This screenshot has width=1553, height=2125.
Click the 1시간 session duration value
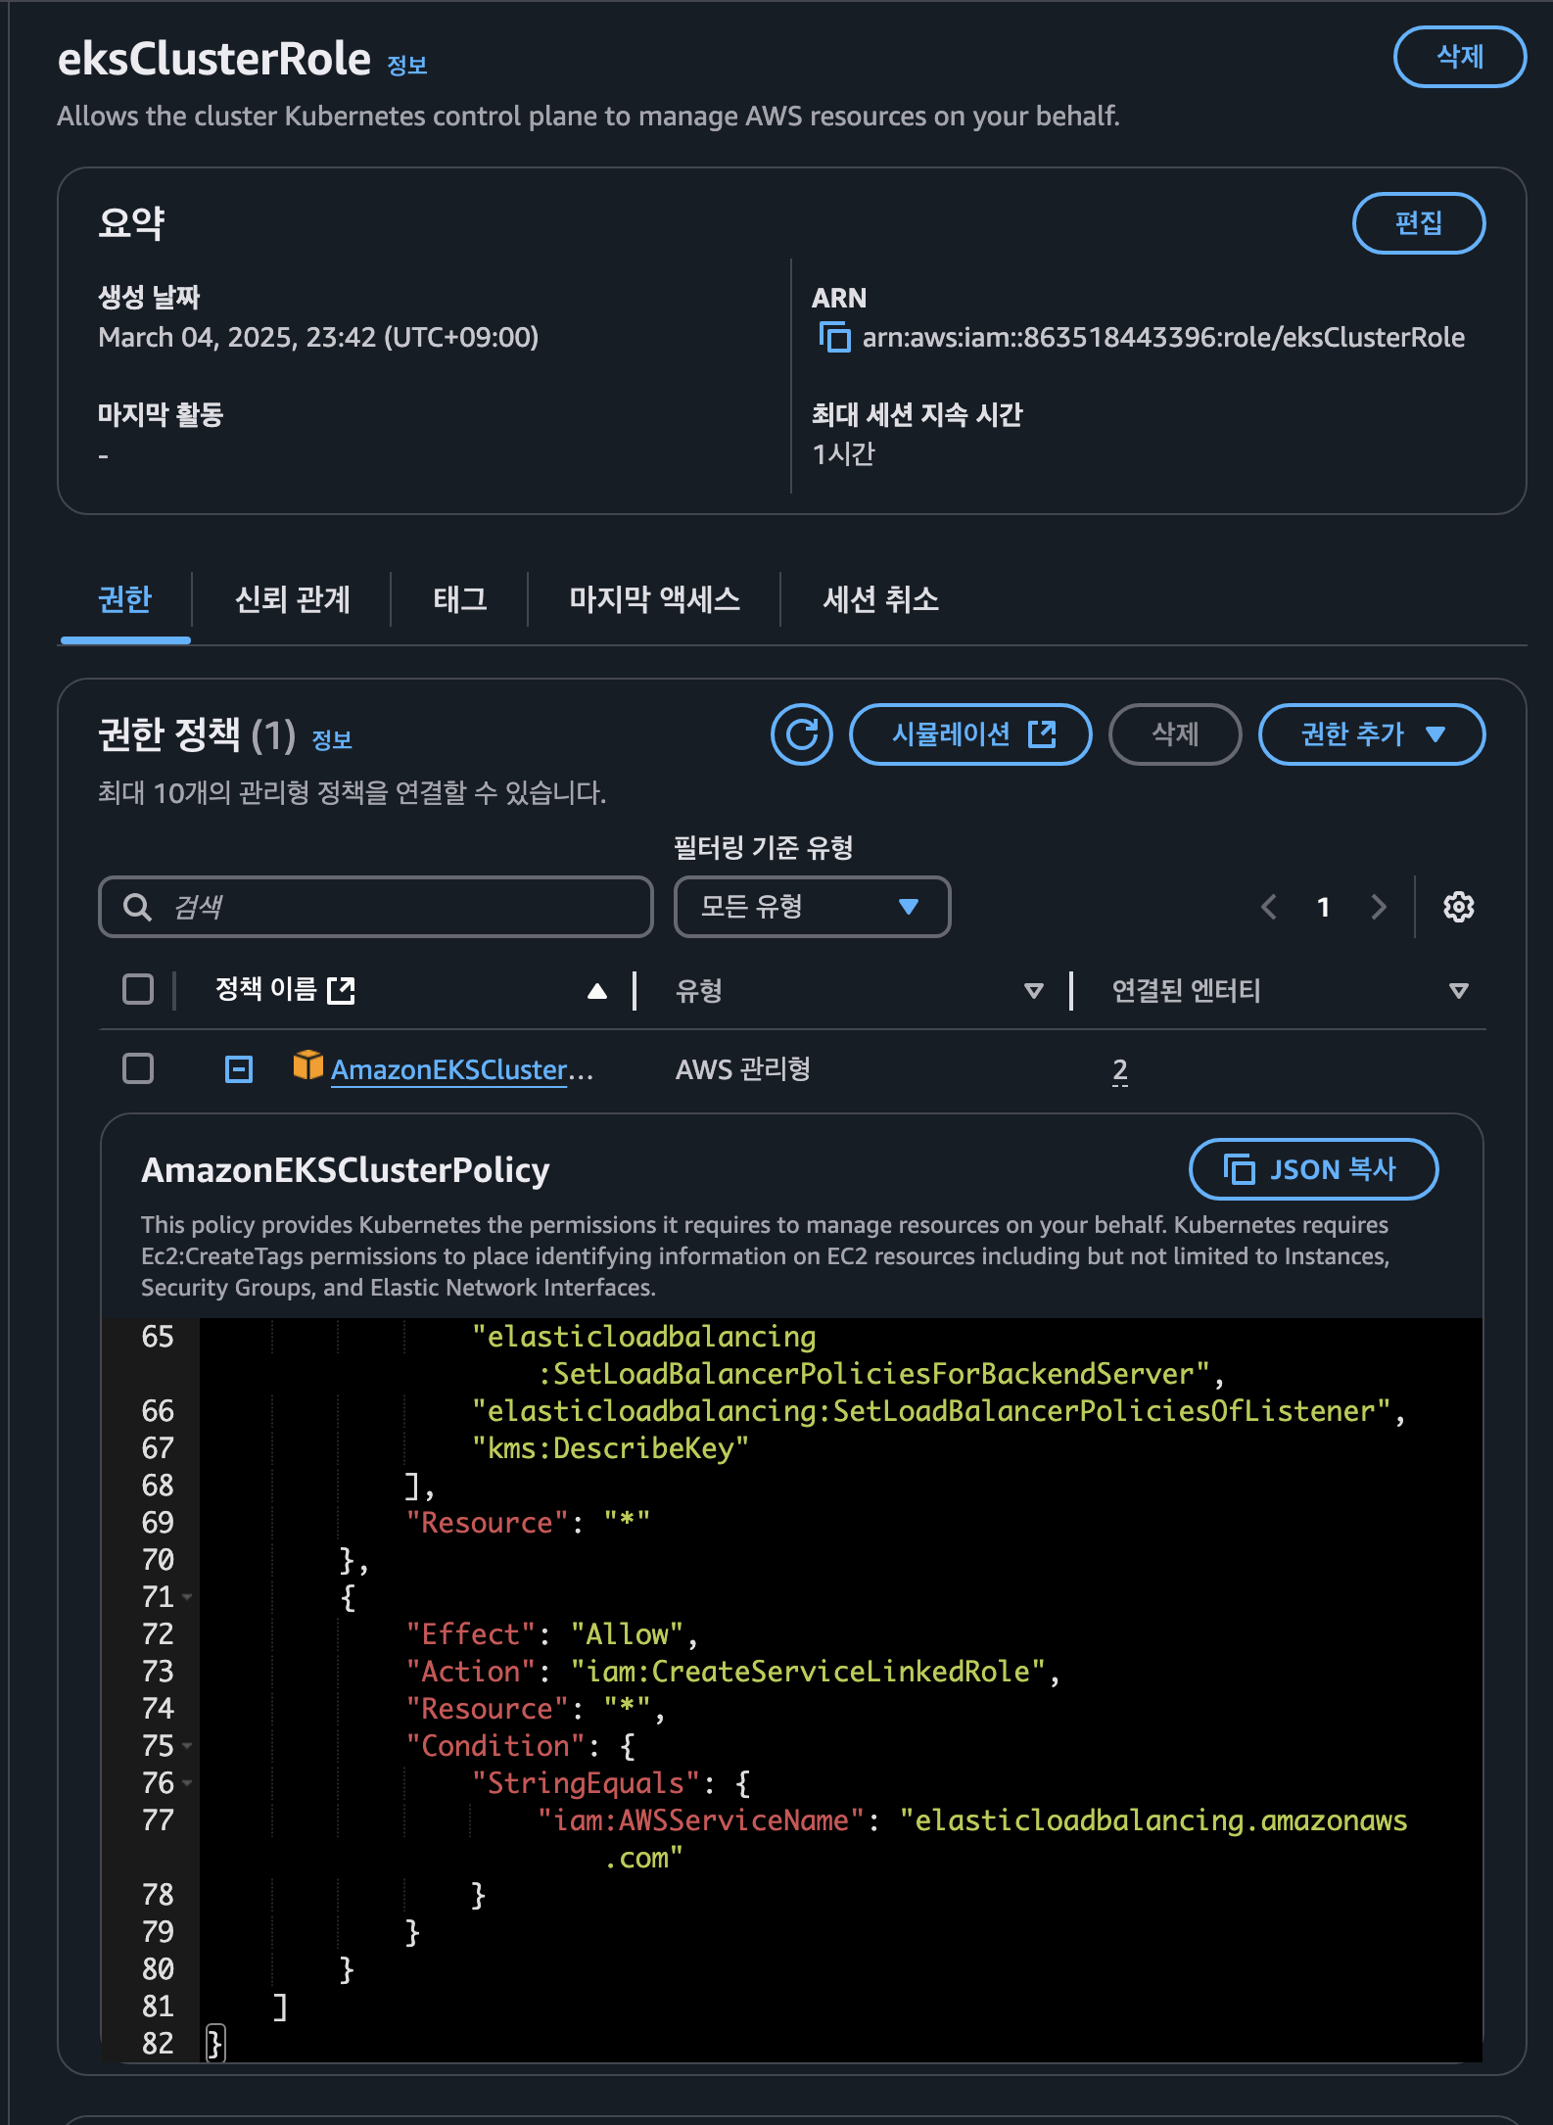click(x=843, y=454)
